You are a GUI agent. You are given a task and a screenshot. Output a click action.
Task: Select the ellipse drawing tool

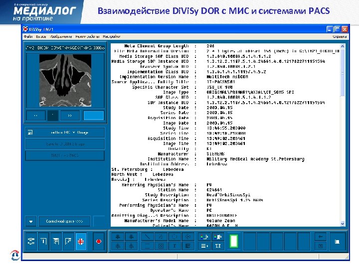click(x=175, y=237)
